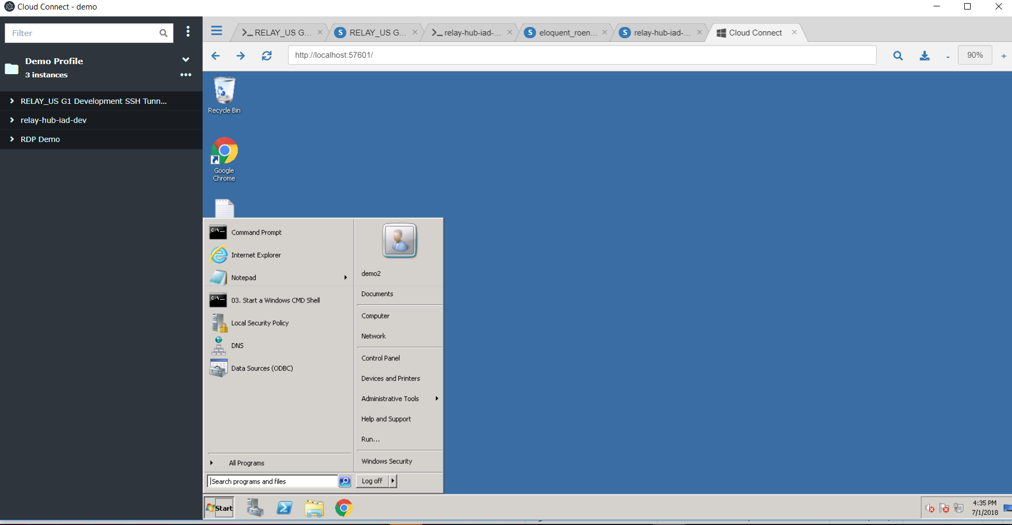Click the Log off button
This screenshot has width=1012, height=525.
pyautogui.click(x=372, y=481)
